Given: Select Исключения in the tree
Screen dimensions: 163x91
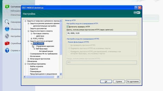Looking at the screenshot, I should coord(35,56).
